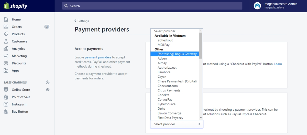Image resolution: width=307 pixels, height=135 pixels.
Task: Click provider list scroll-up arrow
Action: (x=201, y=30)
